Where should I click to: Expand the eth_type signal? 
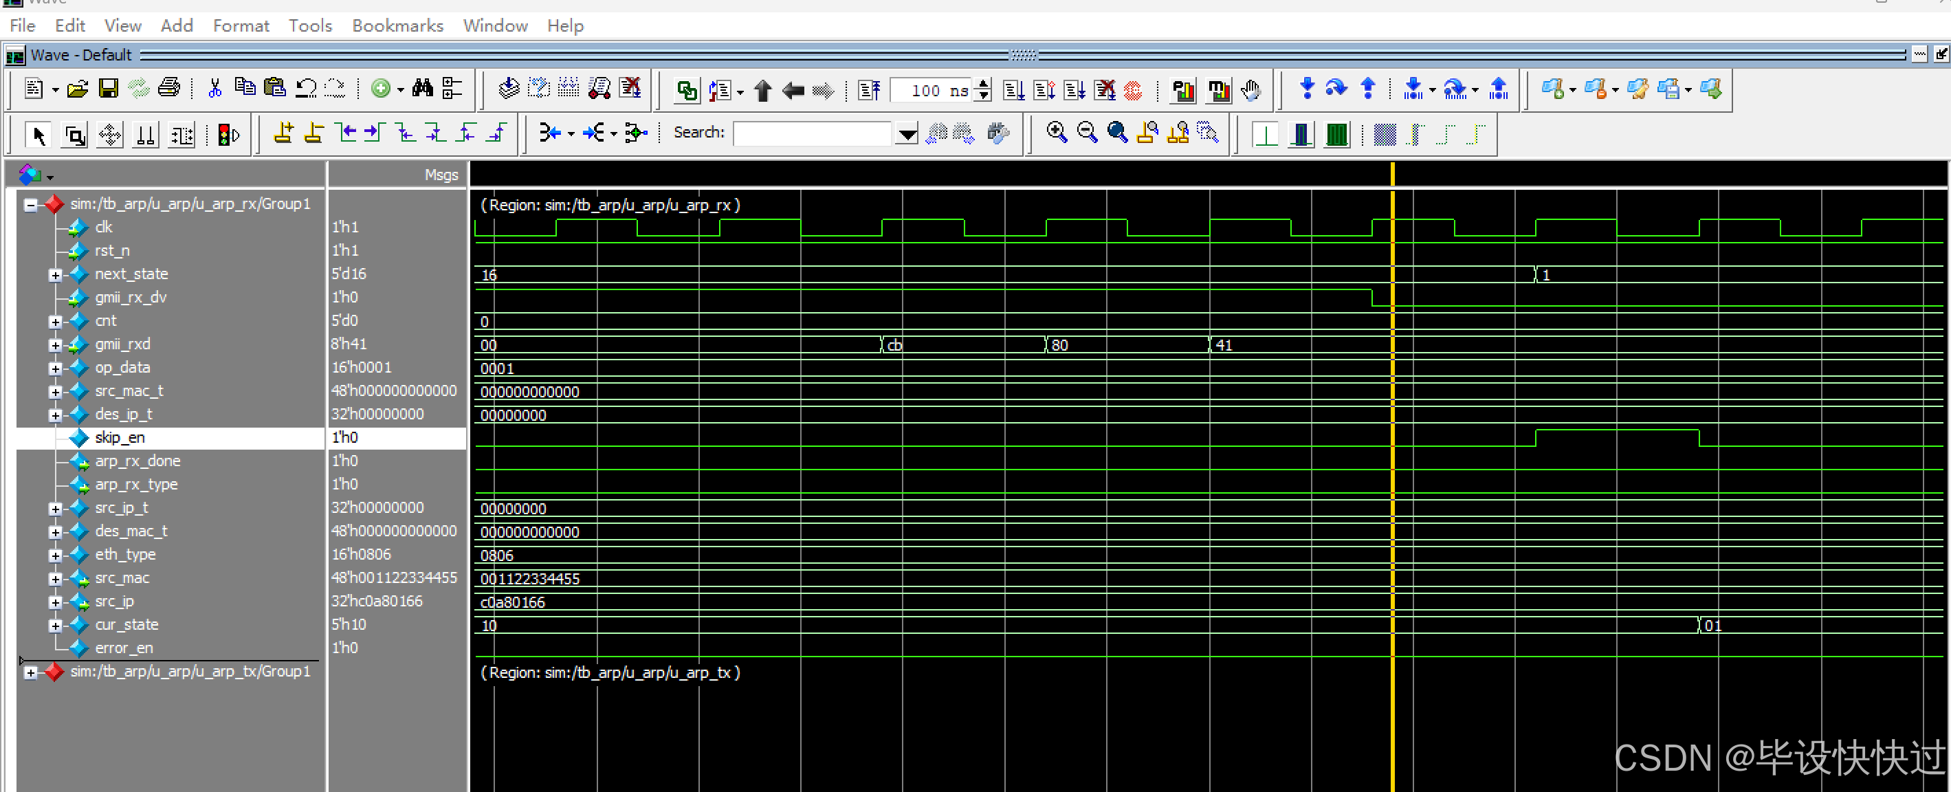tap(55, 555)
